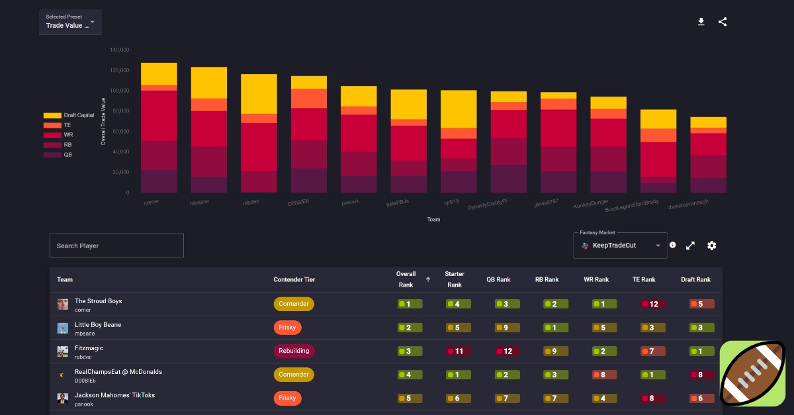Click the Contender badge for The Stroud Boys

tap(294, 304)
